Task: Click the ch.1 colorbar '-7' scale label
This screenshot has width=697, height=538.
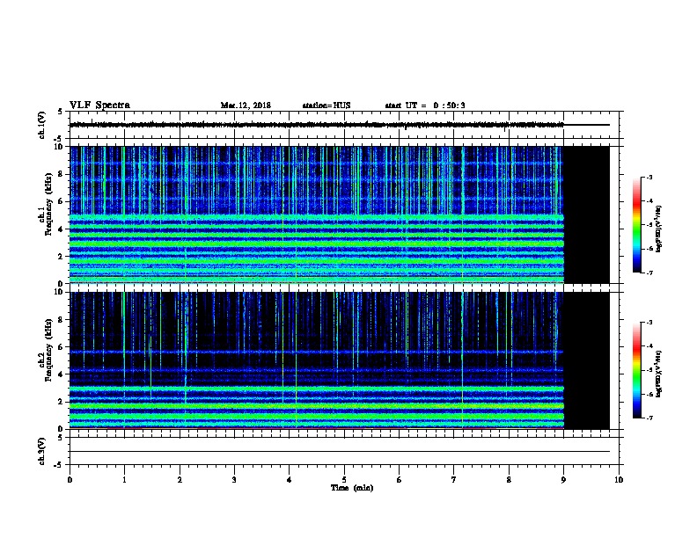Action: tap(649, 273)
